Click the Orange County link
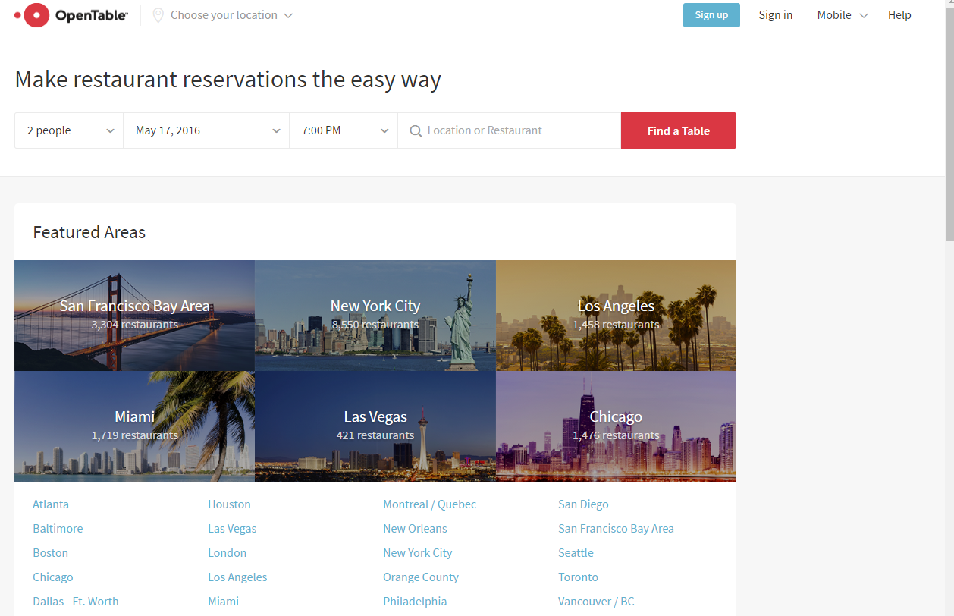Screen dimensions: 954x616 [421, 577]
